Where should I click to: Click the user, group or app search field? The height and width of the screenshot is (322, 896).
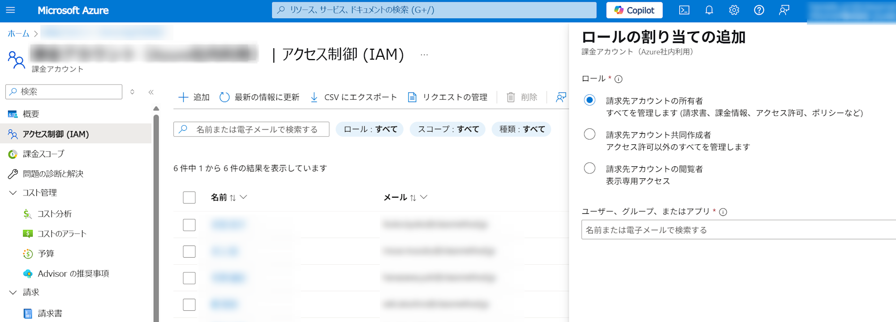[x=739, y=229]
